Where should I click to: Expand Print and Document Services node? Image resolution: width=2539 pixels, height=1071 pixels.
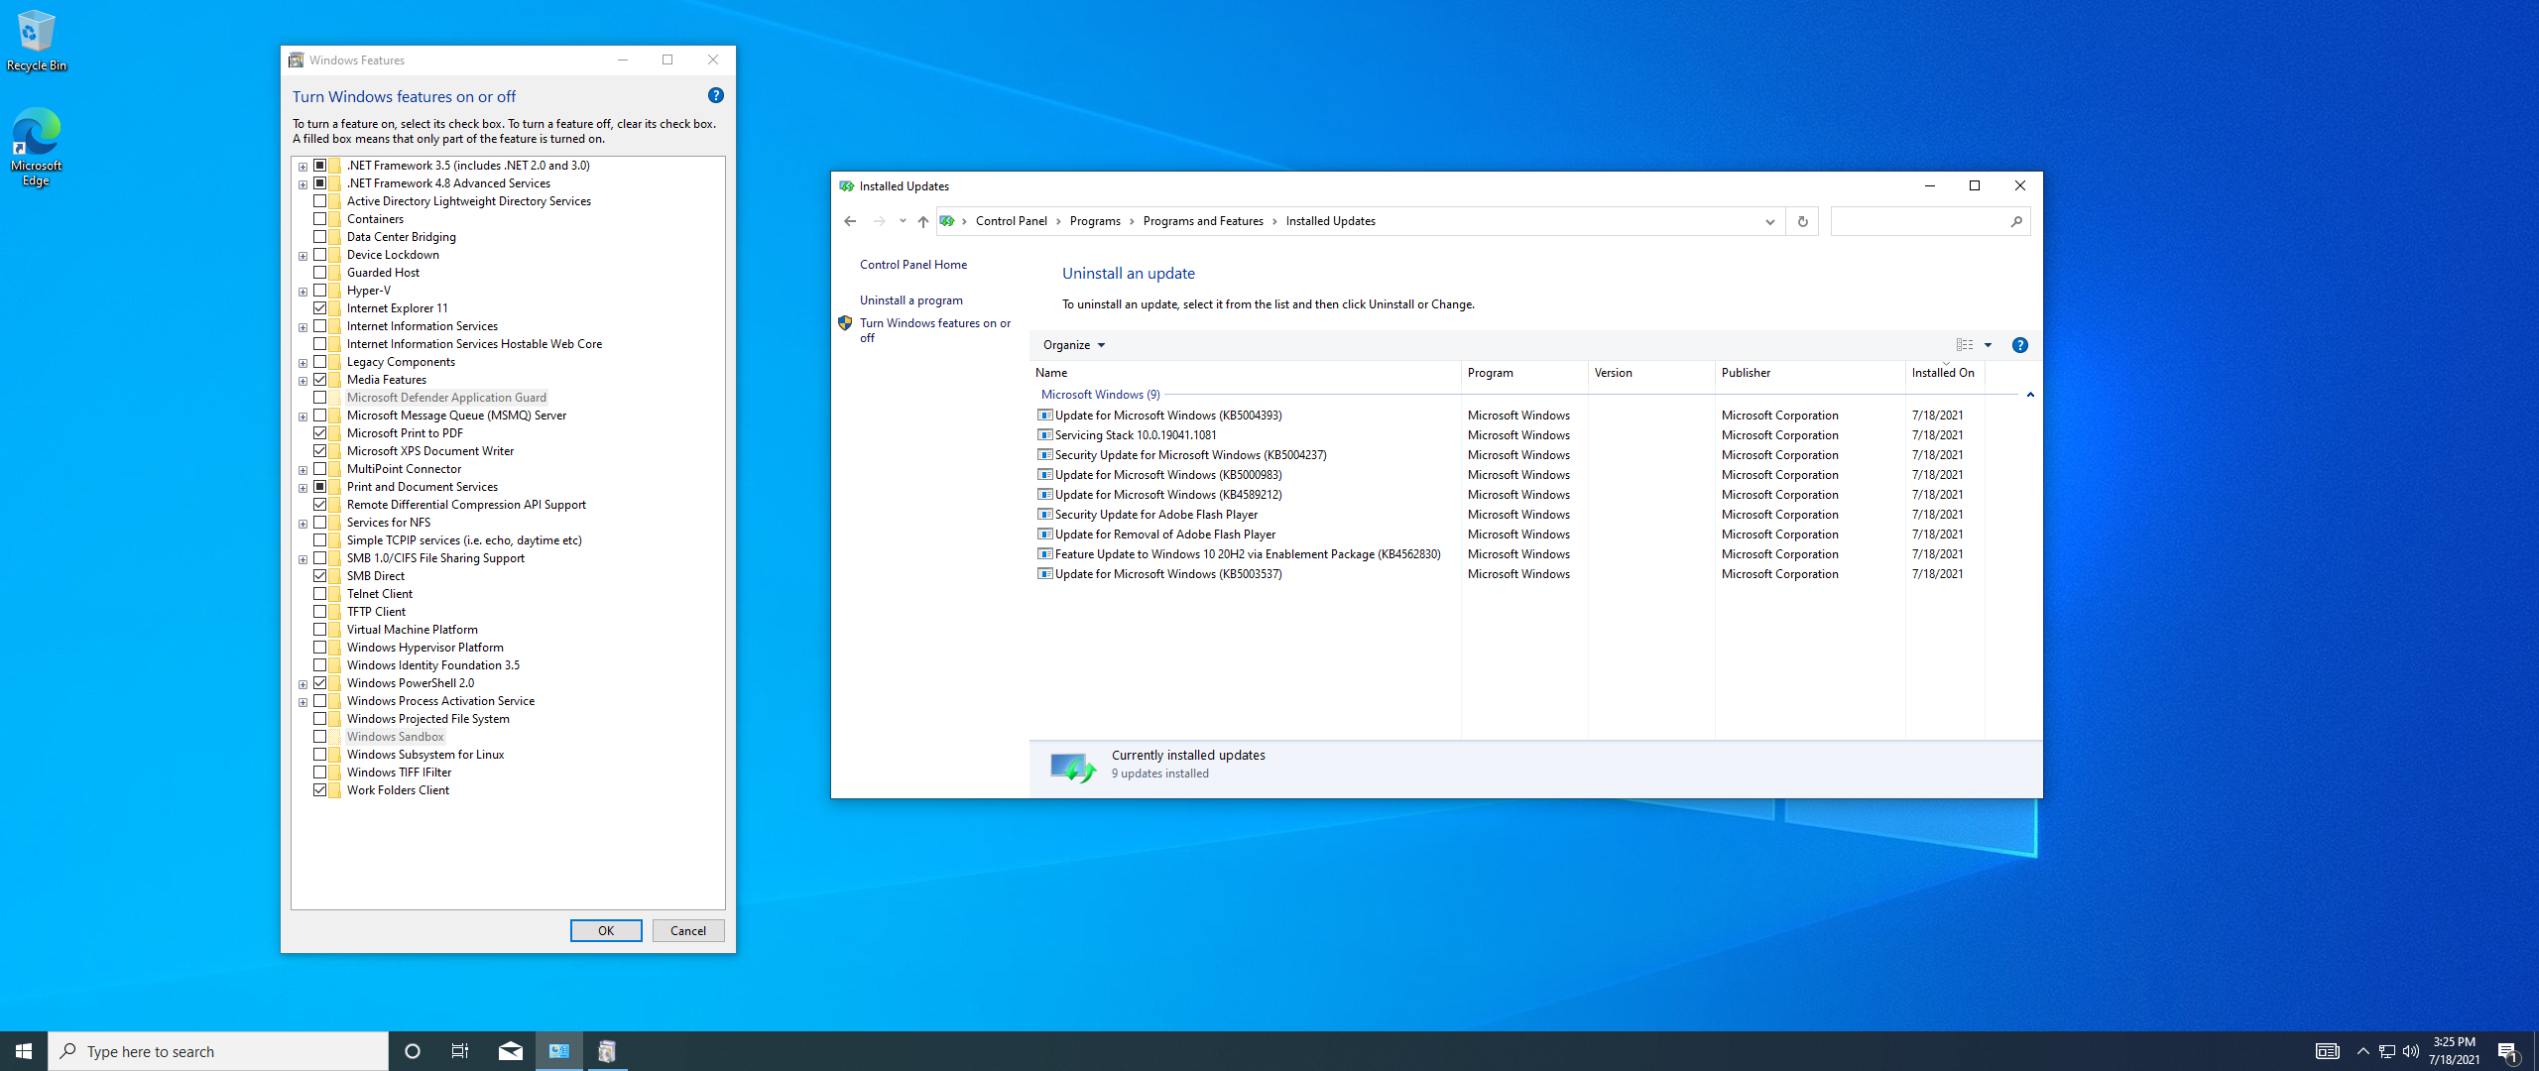[302, 488]
